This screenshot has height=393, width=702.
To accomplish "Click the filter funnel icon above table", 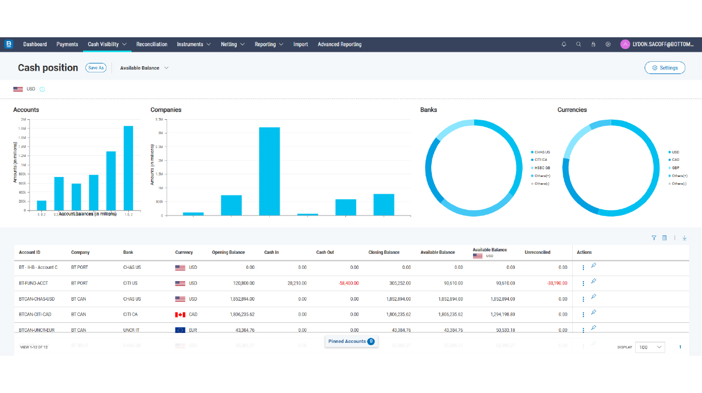I will coord(654,238).
